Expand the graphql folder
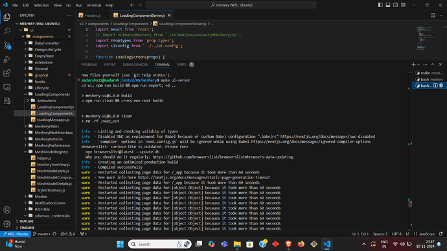The image size is (447, 251). coord(25,75)
